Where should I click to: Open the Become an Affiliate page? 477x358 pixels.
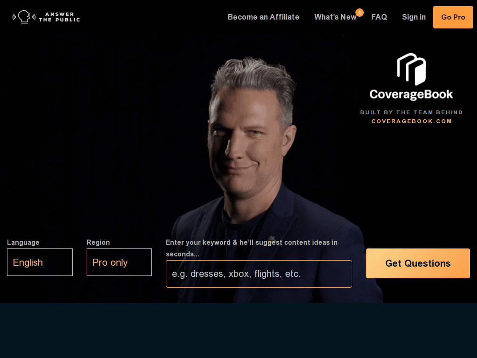point(264,17)
